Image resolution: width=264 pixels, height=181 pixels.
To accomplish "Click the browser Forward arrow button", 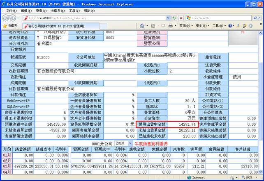I will pyautogui.click(x=16, y=18).
